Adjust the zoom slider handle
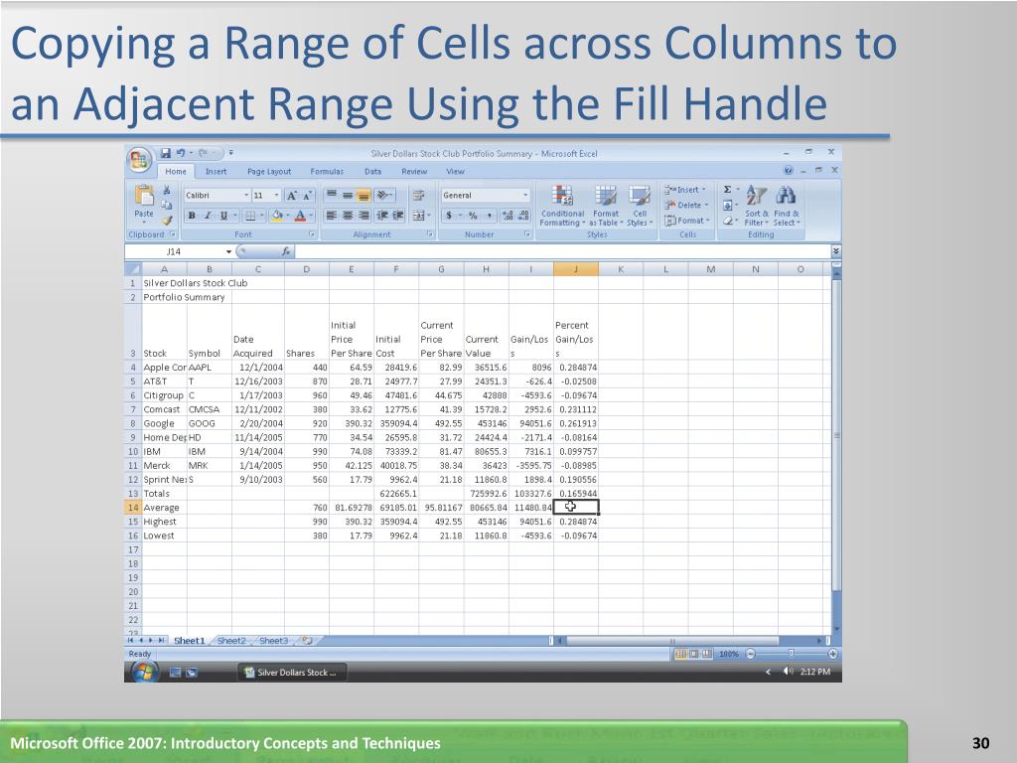The image size is (1017, 763). tap(791, 654)
